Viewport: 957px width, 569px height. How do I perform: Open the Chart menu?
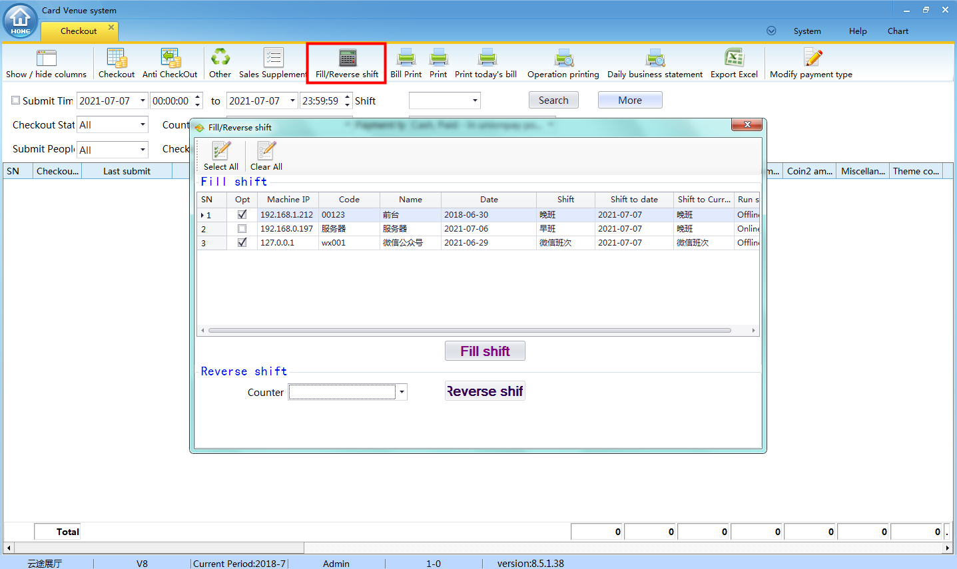[x=898, y=31]
